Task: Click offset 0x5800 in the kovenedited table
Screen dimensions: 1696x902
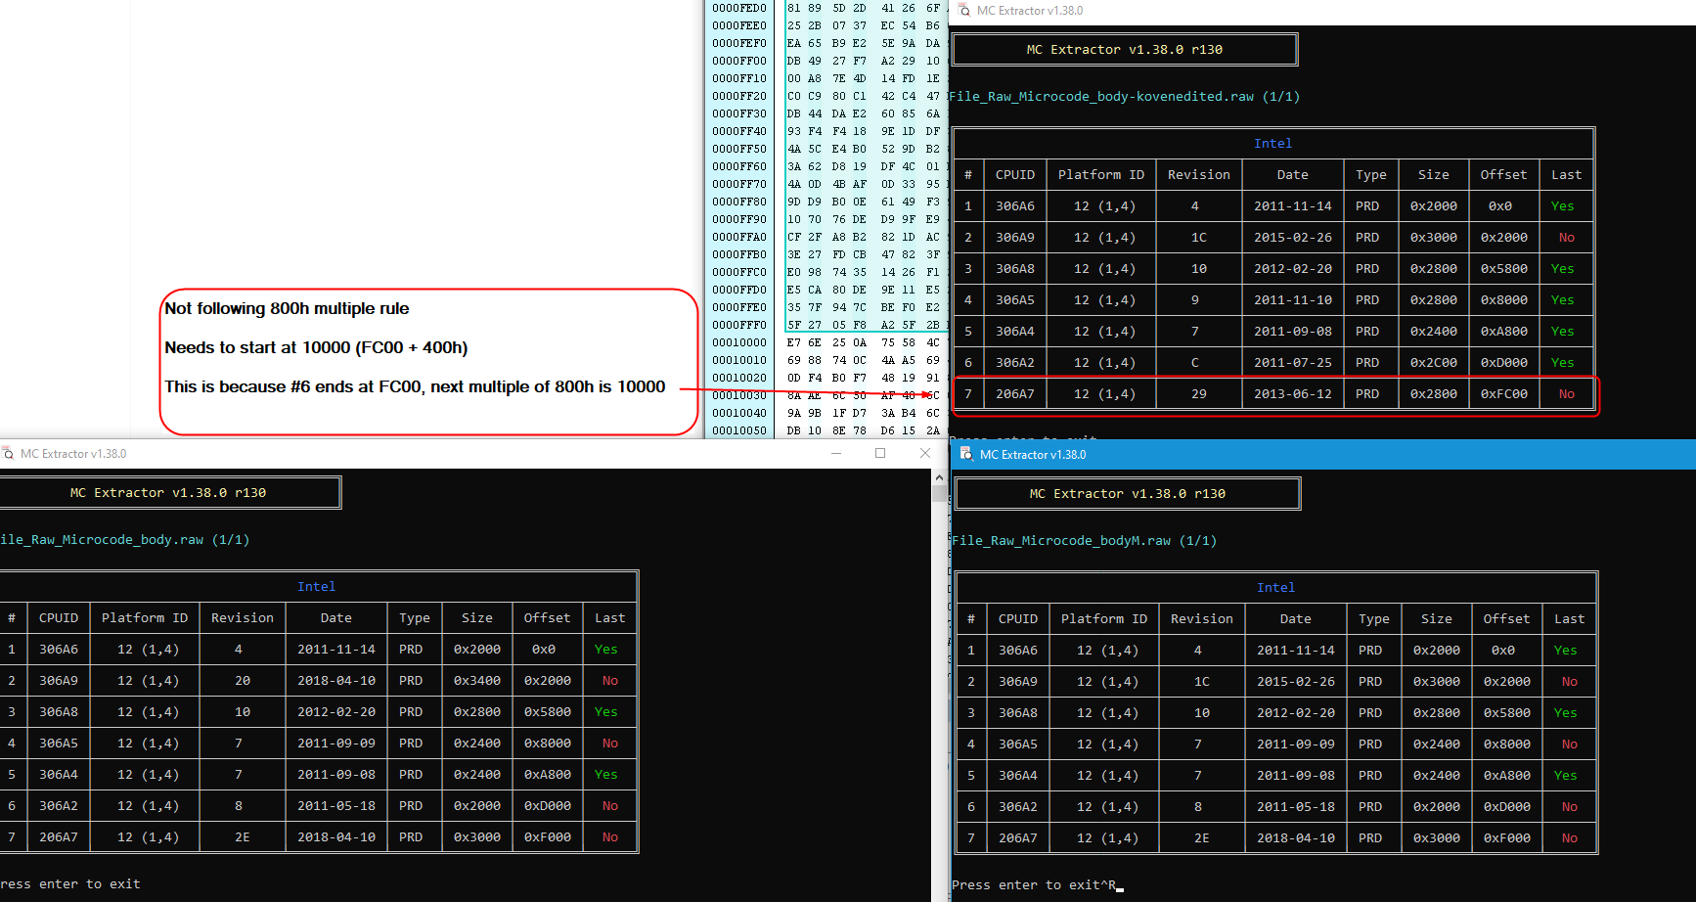Action: pos(1504,268)
